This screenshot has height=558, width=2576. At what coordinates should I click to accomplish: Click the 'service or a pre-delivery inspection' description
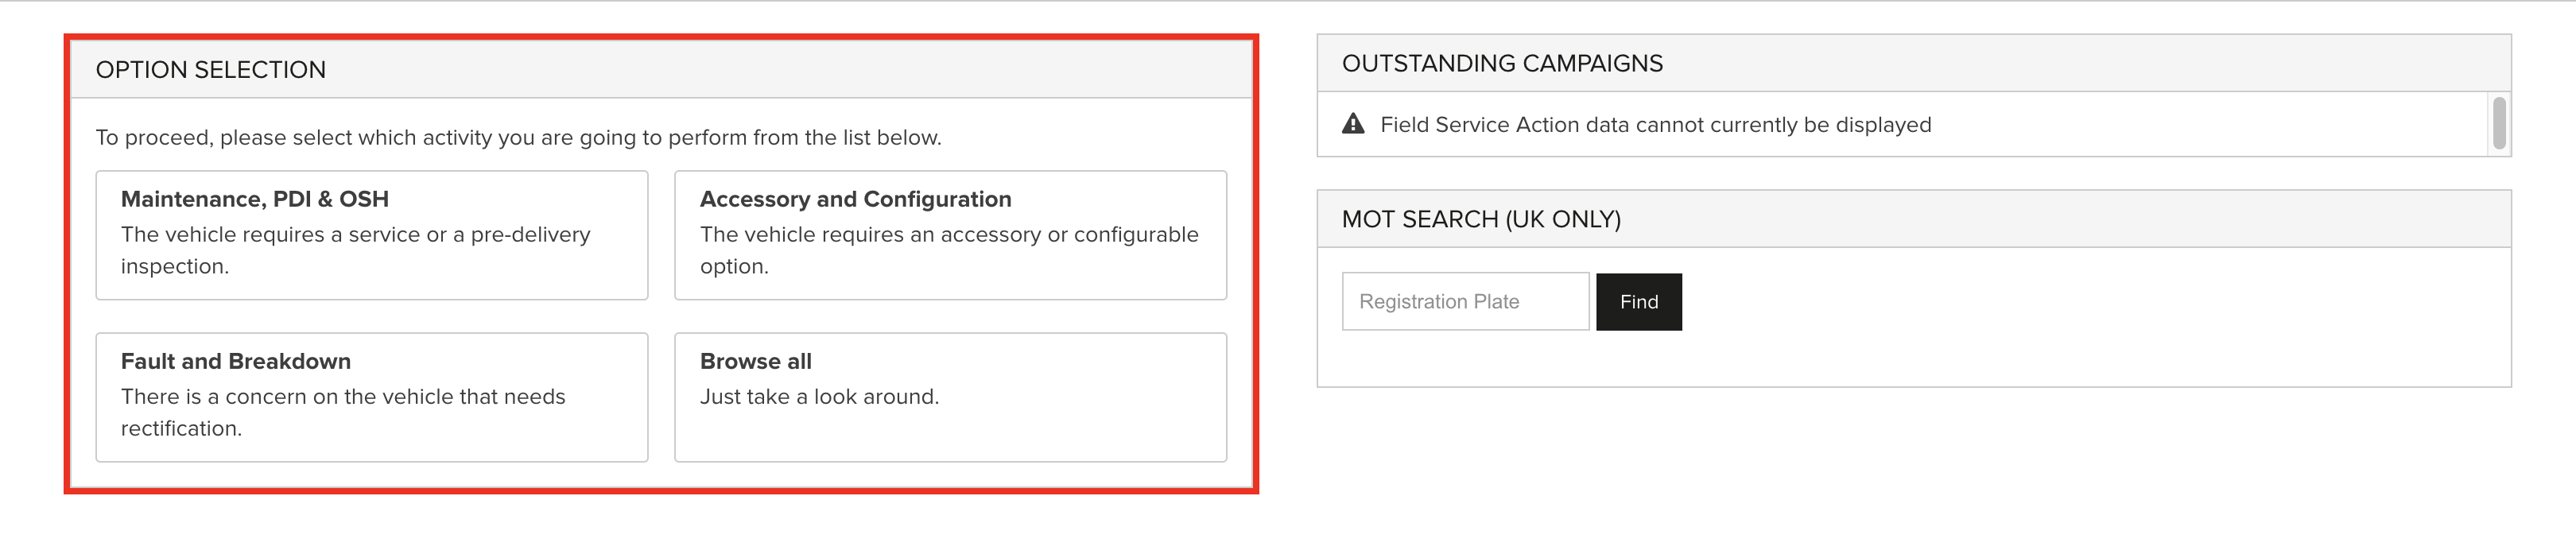point(355,250)
